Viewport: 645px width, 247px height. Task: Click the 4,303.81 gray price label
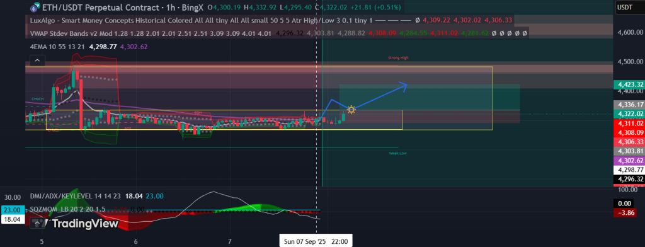coord(629,151)
